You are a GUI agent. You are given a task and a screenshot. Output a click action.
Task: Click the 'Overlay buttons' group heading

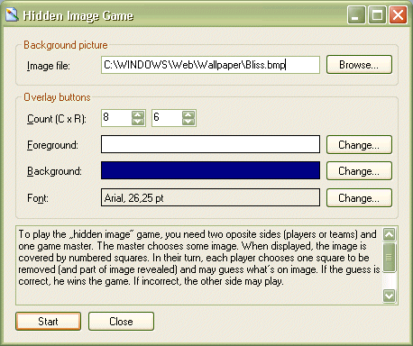tap(57, 97)
